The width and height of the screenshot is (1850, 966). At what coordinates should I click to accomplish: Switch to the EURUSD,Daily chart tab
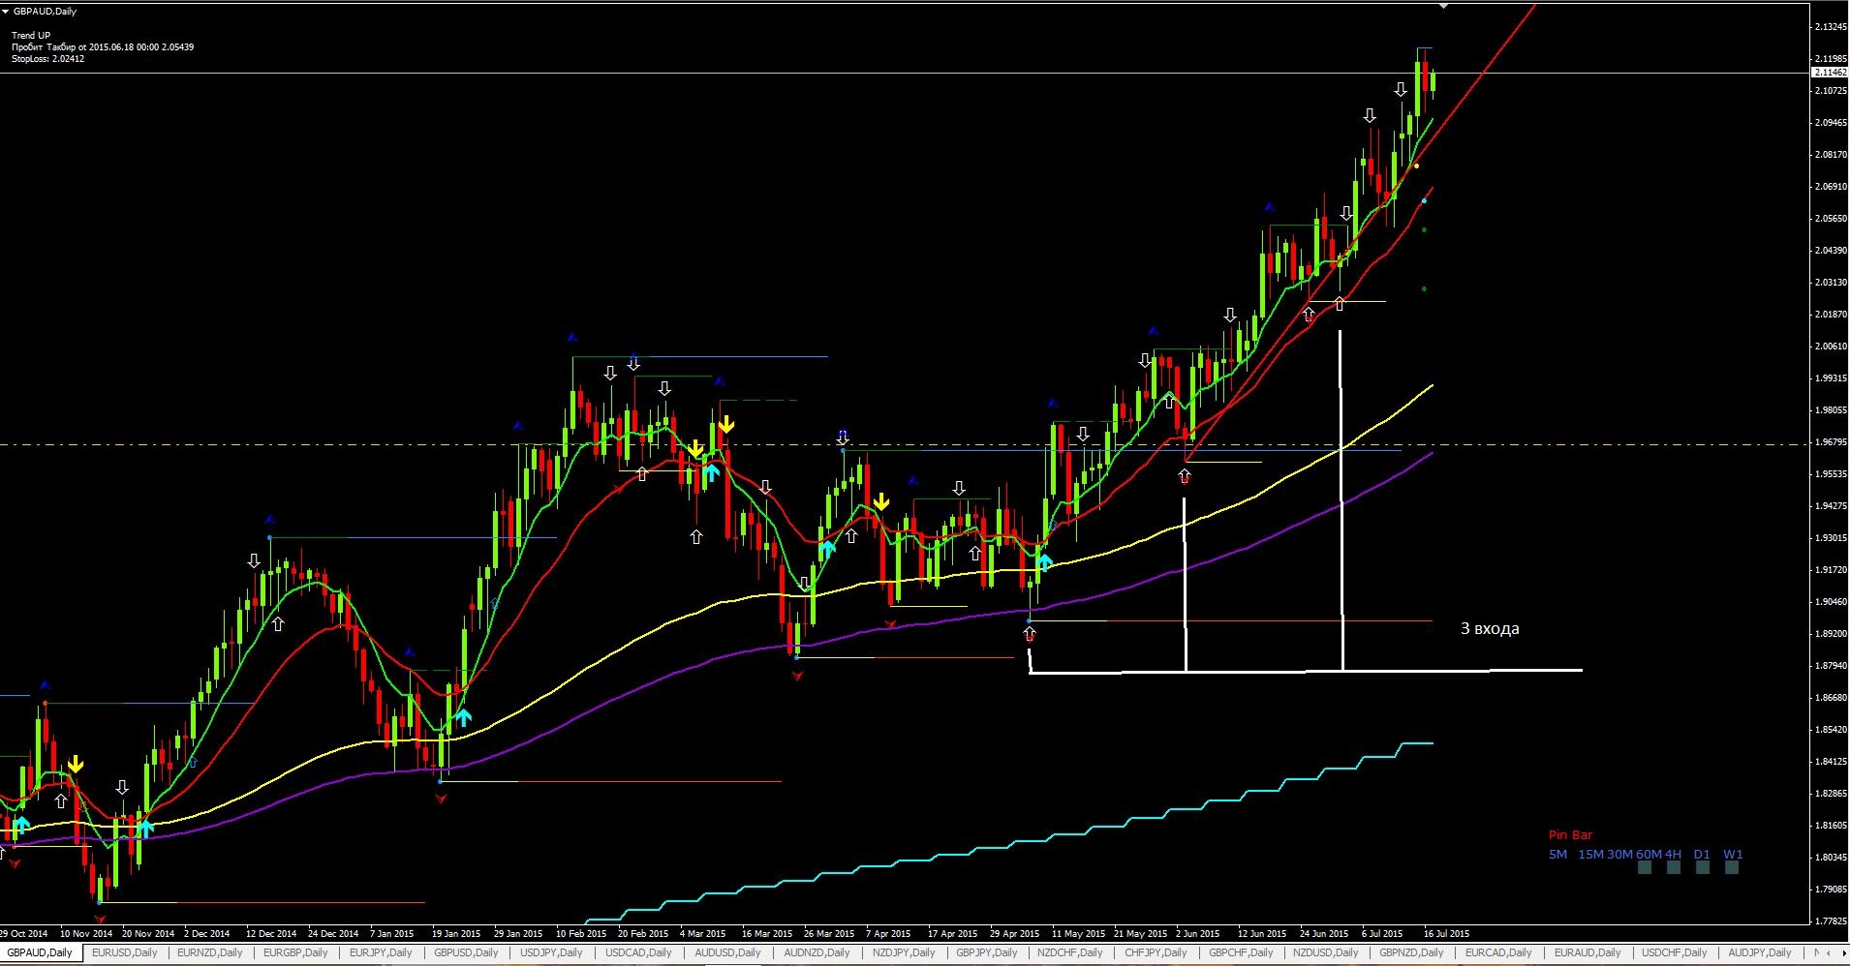click(x=124, y=953)
